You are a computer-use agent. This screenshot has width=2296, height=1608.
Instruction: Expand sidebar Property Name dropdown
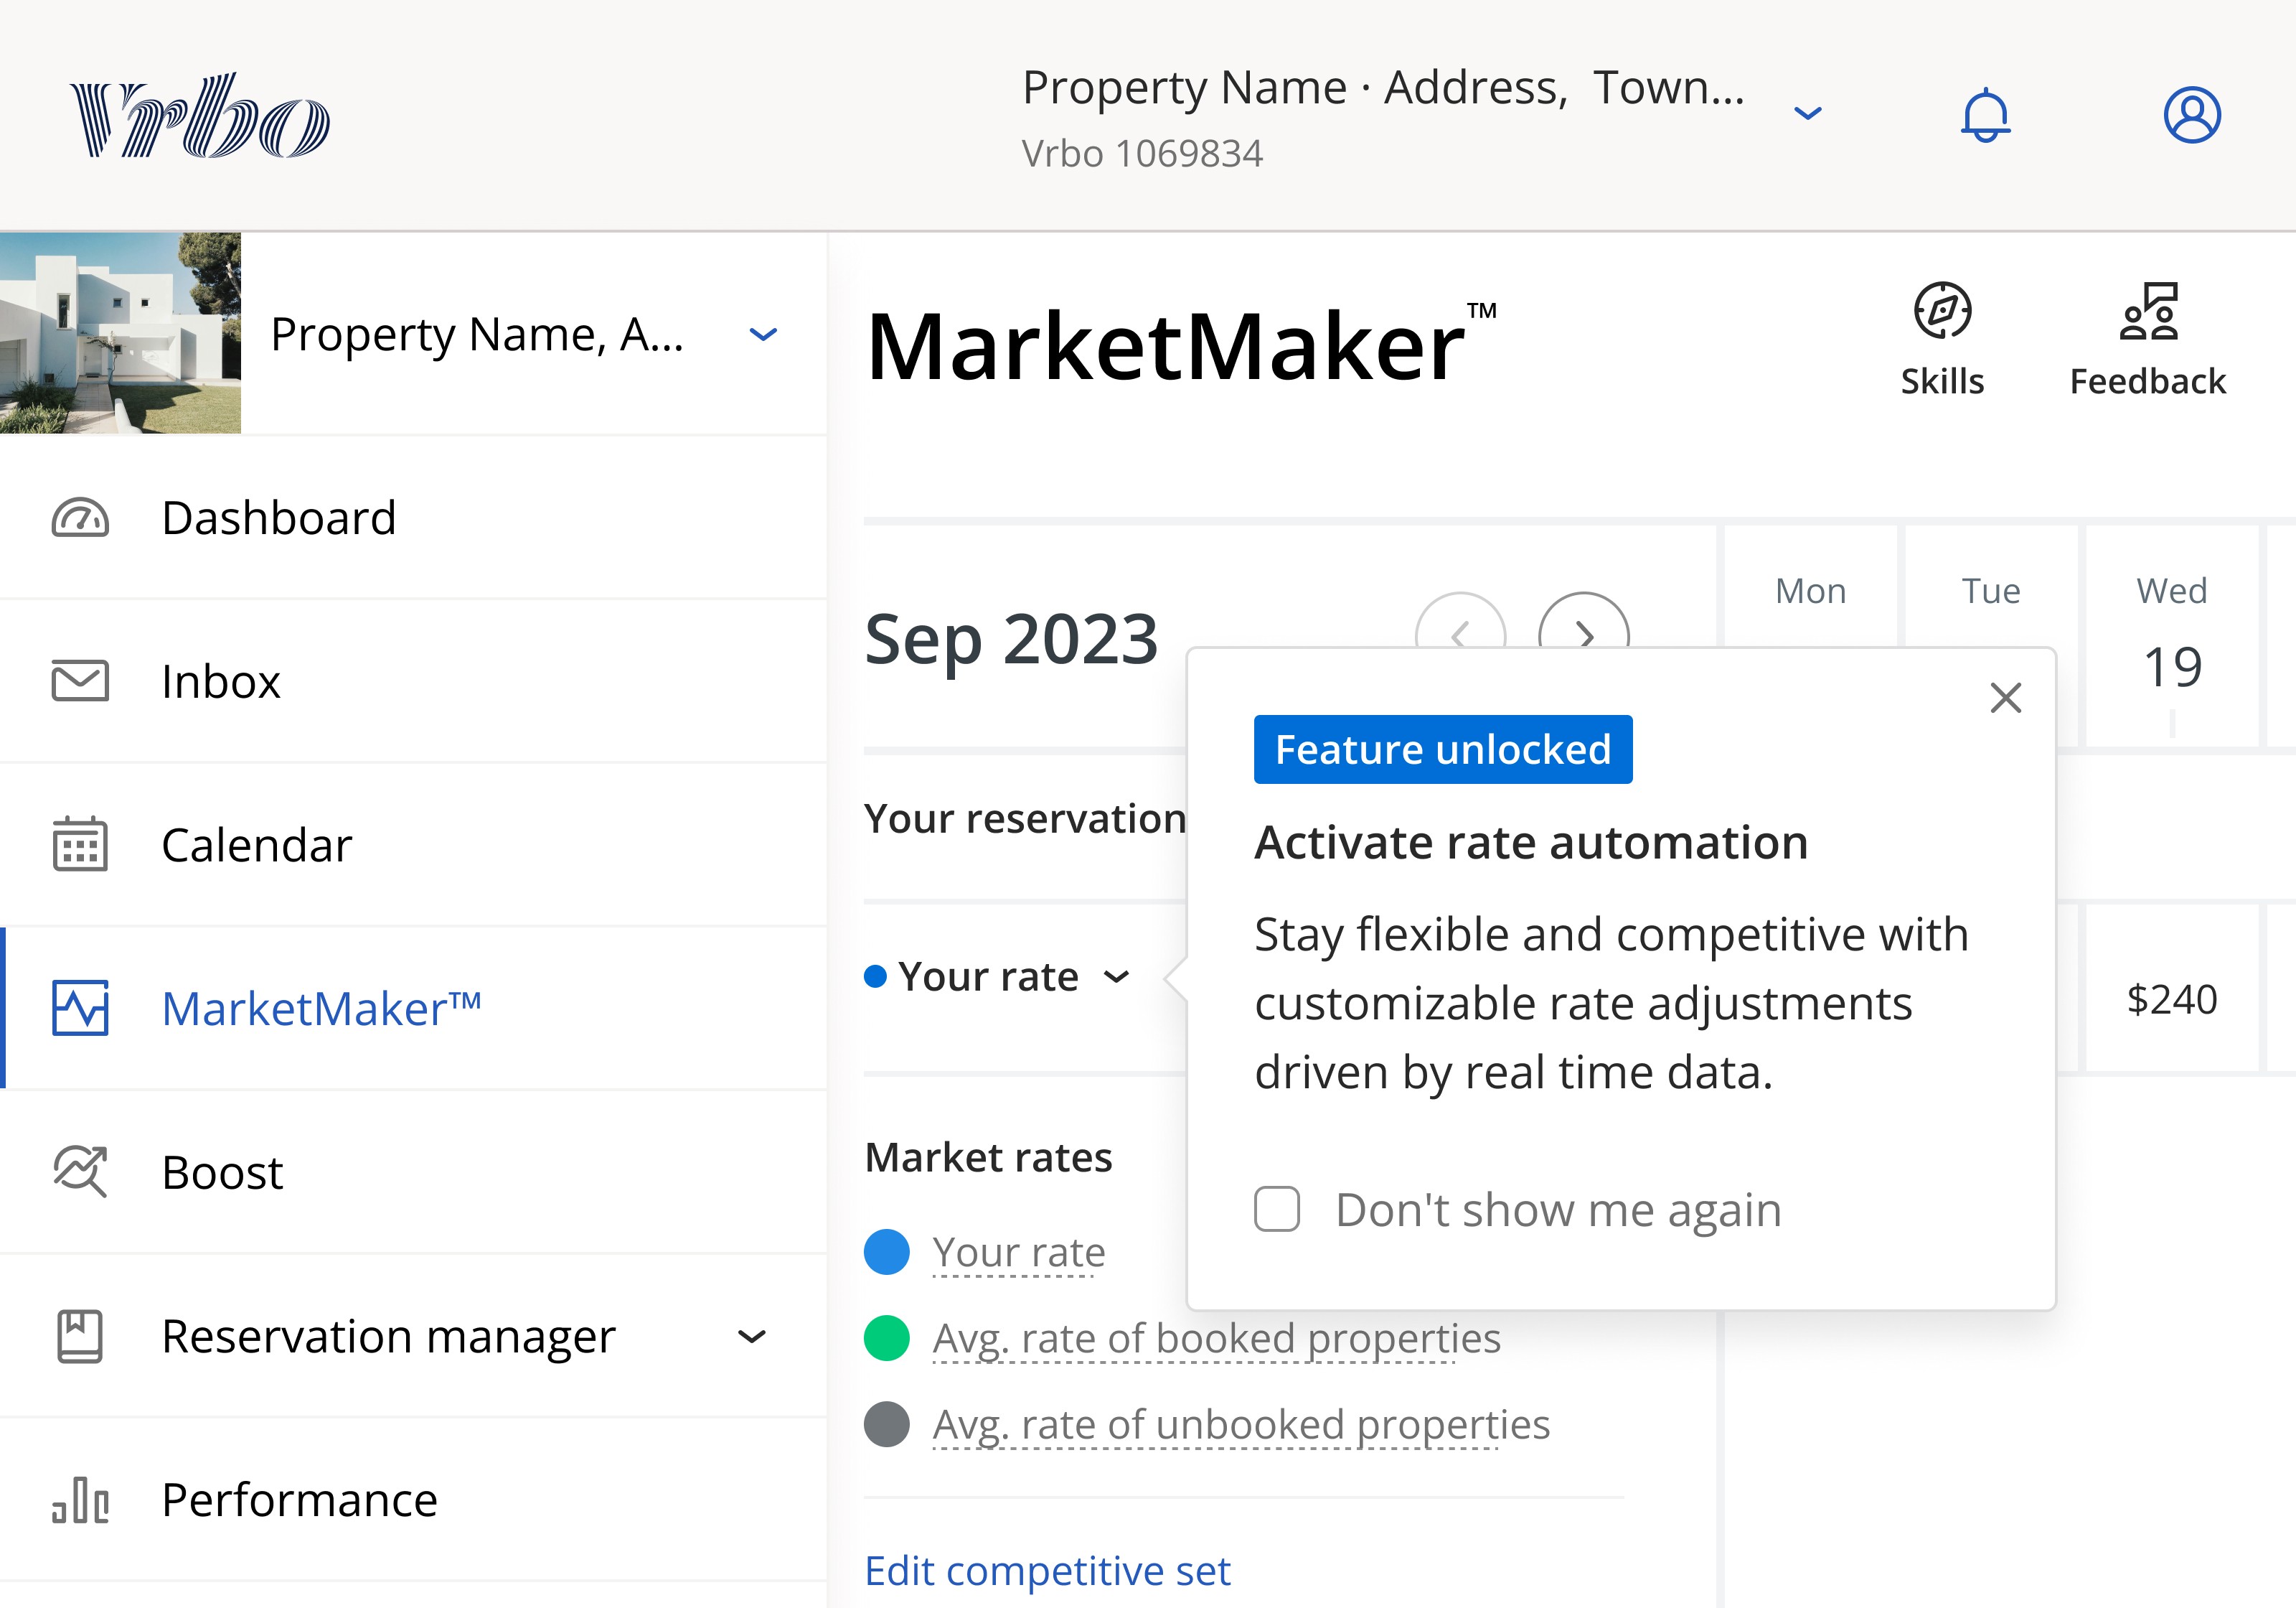pyautogui.click(x=763, y=335)
